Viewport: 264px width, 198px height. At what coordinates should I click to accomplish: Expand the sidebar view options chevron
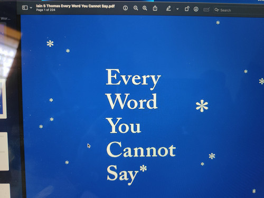pyautogui.click(x=31, y=8)
